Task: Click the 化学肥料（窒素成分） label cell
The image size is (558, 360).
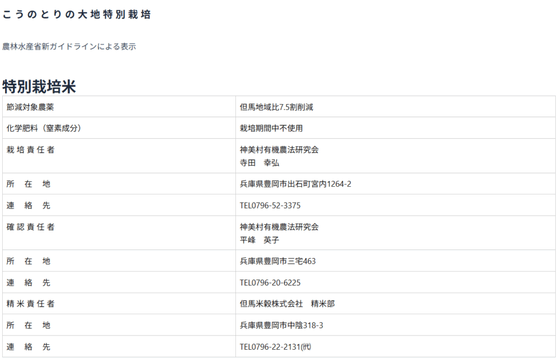Action: [44, 129]
